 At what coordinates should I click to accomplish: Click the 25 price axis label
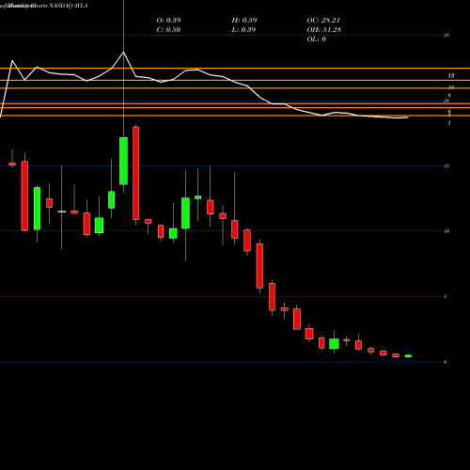(x=446, y=36)
